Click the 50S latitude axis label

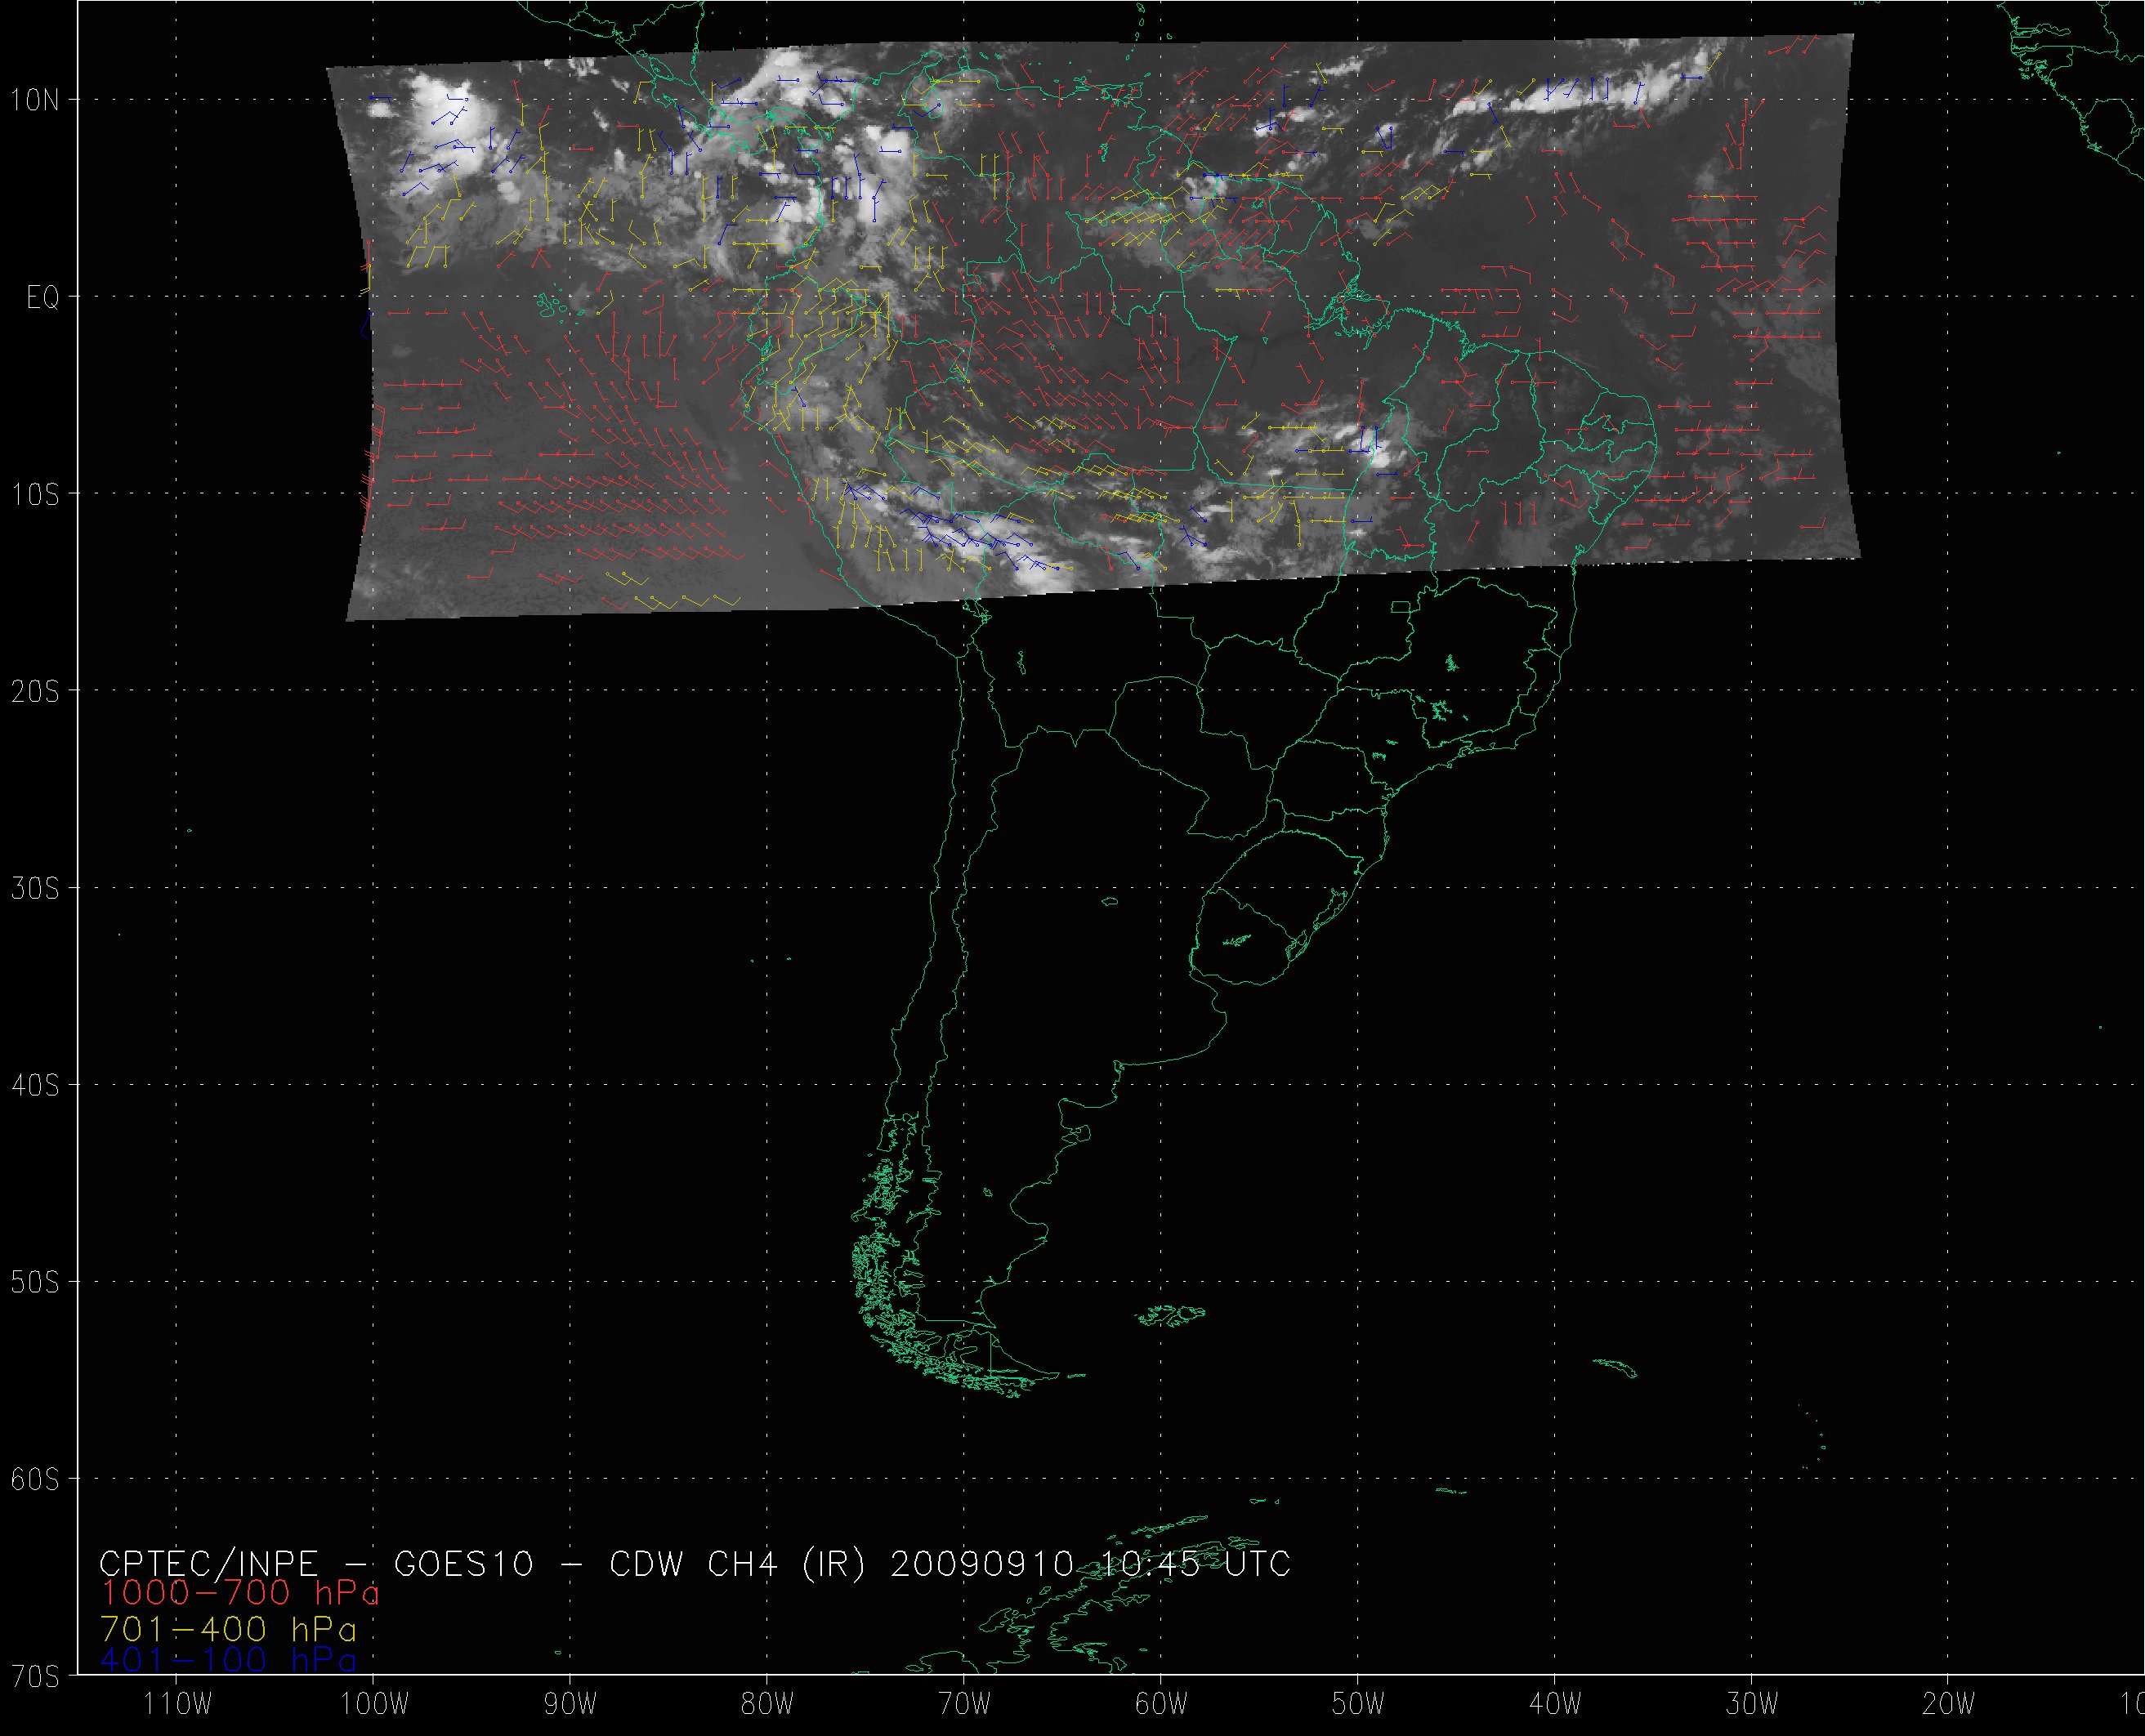pos(35,1283)
